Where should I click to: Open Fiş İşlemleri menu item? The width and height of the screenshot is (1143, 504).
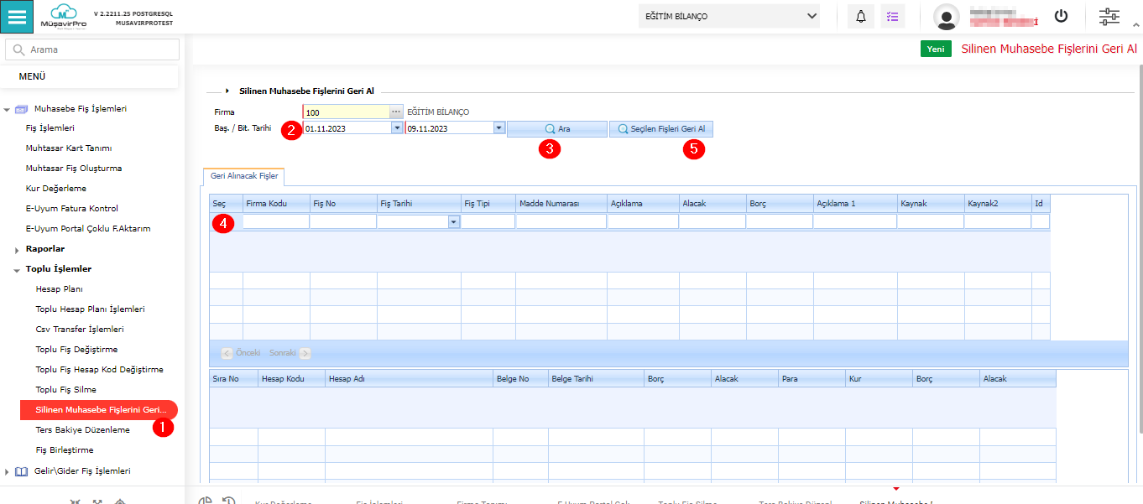coord(50,128)
